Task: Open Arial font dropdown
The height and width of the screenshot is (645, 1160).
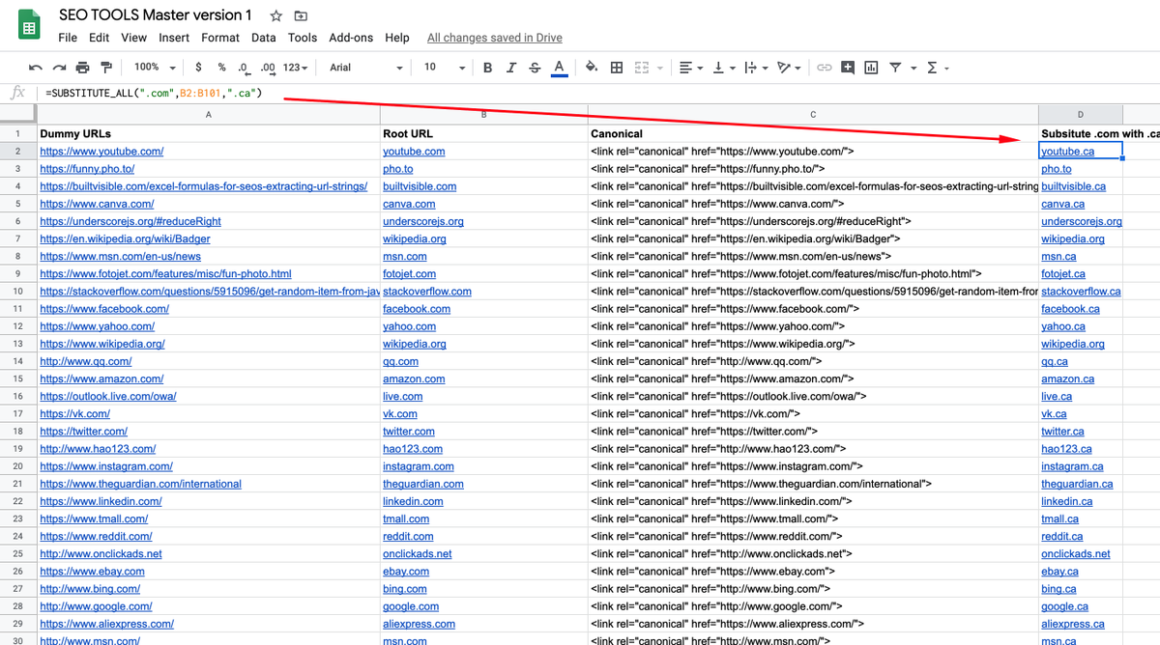Action: 365,68
